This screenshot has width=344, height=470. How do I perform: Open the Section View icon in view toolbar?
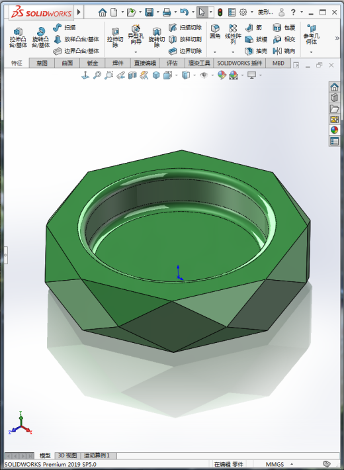[x=132, y=75]
